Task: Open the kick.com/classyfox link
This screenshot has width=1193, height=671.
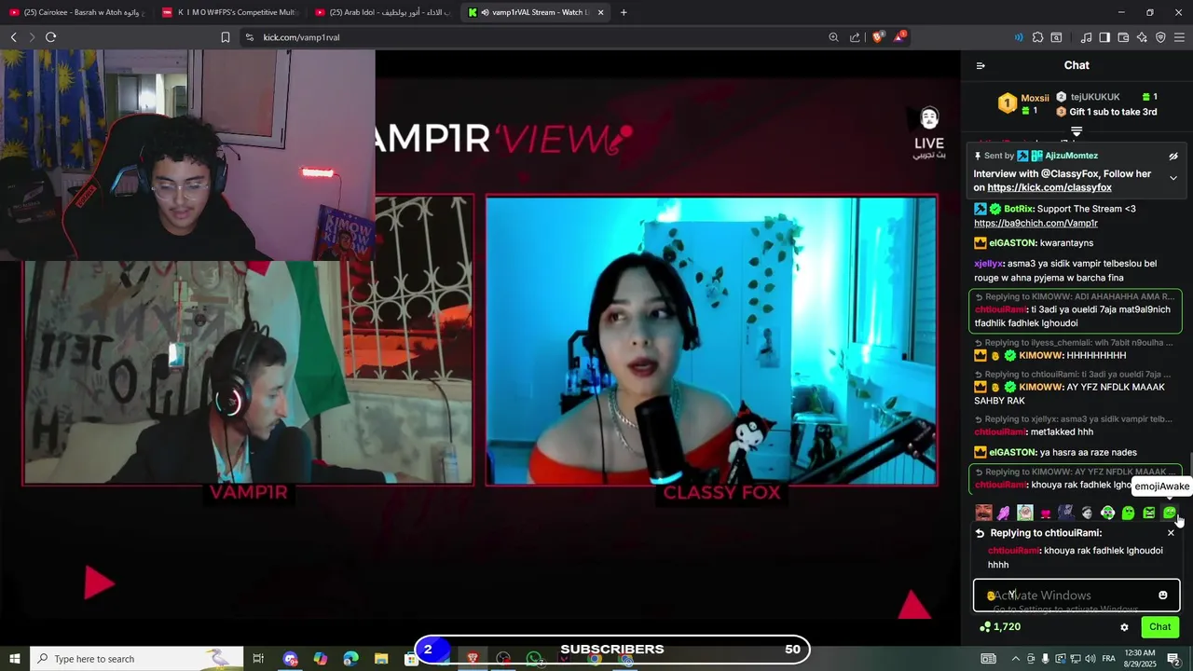Action: pyautogui.click(x=1049, y=187)
